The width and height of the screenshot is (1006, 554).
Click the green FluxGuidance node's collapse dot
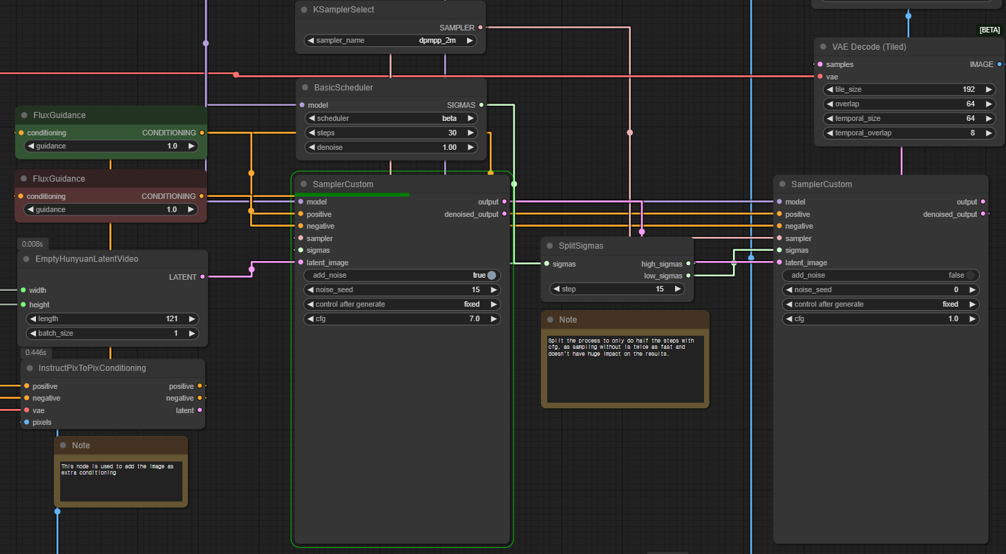23,115
